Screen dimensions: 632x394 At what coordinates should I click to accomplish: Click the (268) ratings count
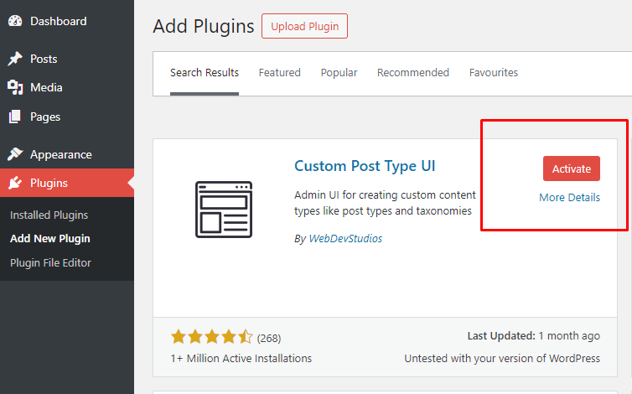point(269,338)
